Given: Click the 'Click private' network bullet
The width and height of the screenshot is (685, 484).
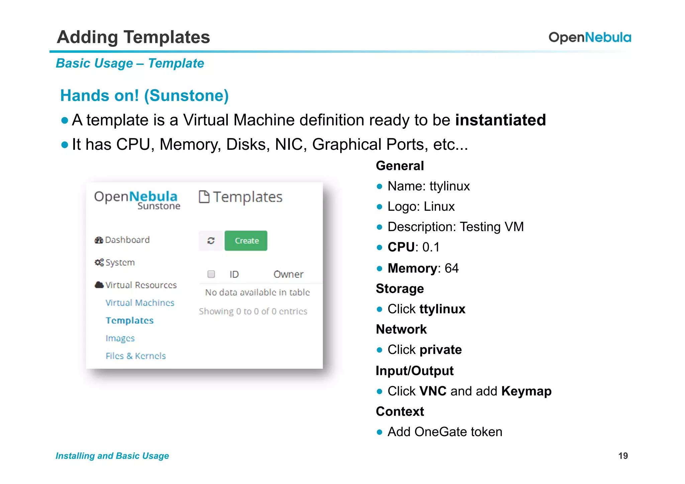Looking at the screenshot, I should [x=424, y=350].
